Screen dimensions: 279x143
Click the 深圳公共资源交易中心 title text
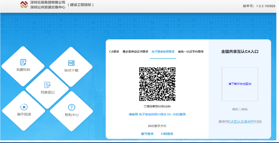point(48,7)
